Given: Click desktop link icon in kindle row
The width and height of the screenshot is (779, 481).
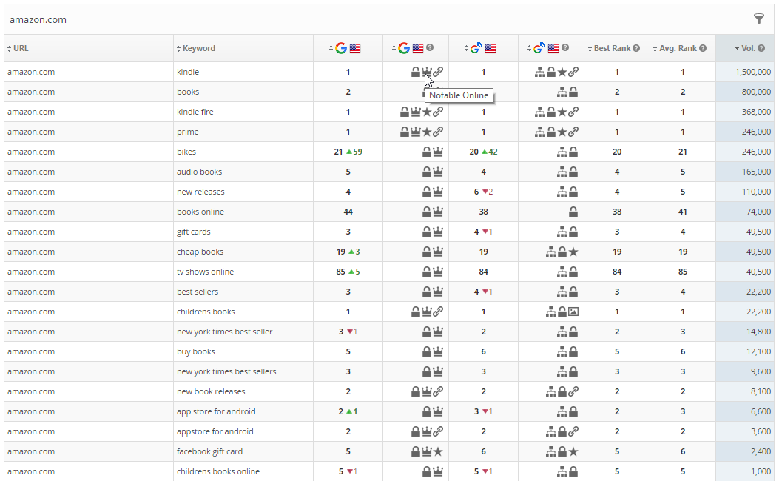Looking at the screenshot, I should [x=438, y=72].
